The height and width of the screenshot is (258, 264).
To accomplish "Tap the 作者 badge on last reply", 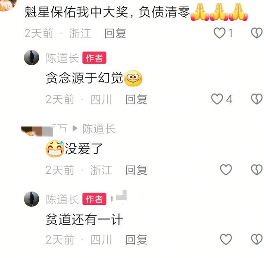I will coord(94,199).
